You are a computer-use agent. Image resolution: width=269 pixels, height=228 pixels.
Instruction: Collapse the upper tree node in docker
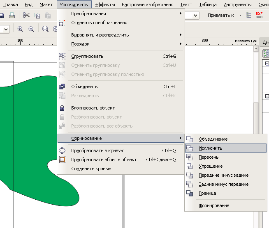[x=267, y=64]
